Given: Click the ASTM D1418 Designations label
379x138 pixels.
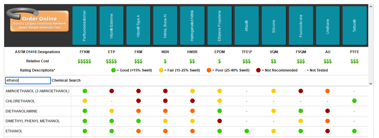Looking at the screenshot, I should [38, 52].
